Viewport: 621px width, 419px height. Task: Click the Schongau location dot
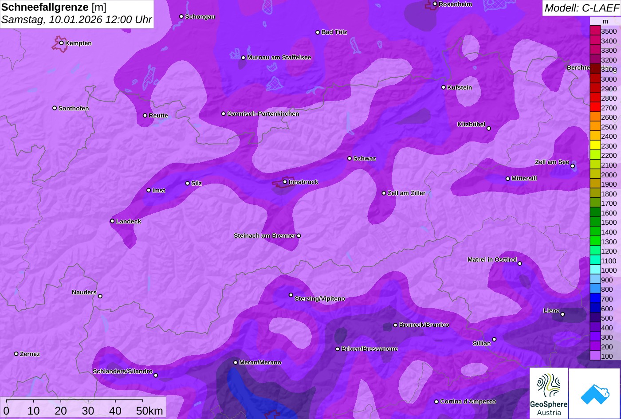point(181,16)
